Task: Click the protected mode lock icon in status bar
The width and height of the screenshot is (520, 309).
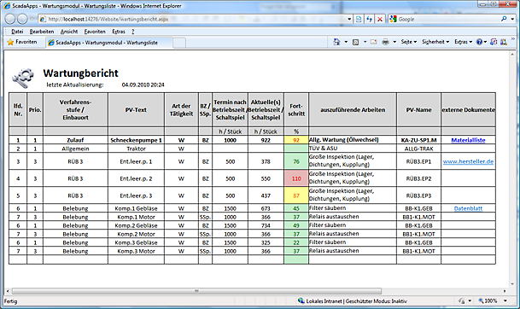Action: pos(462,300)
